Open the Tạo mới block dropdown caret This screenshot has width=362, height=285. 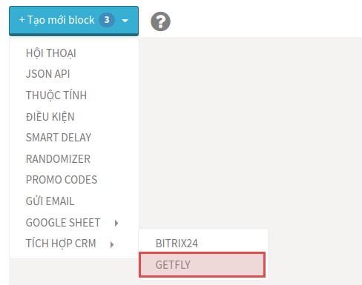(125, 21)
